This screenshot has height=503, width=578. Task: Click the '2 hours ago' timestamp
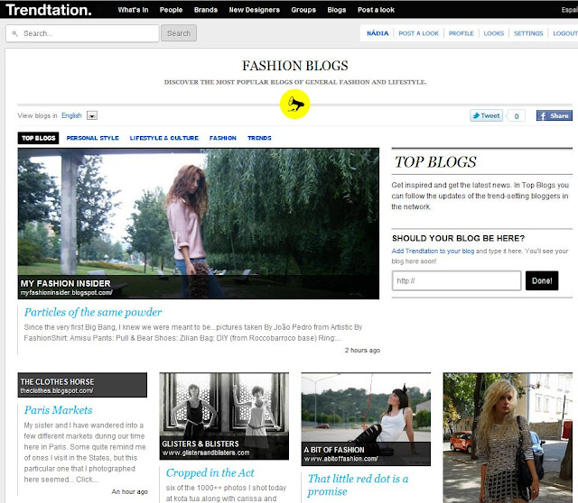click(x=362, y=351)
